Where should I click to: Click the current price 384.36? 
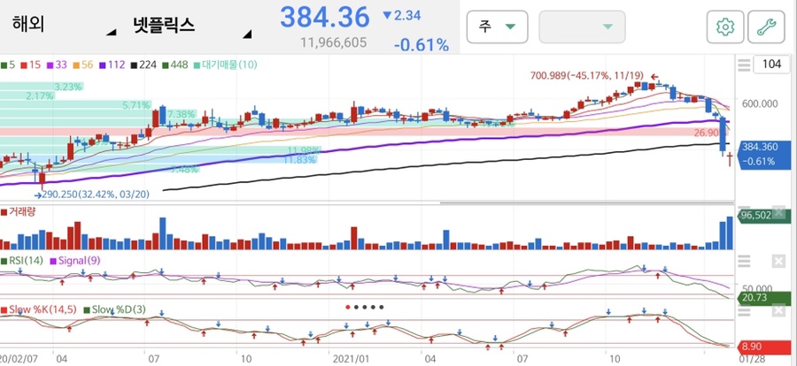324,18
